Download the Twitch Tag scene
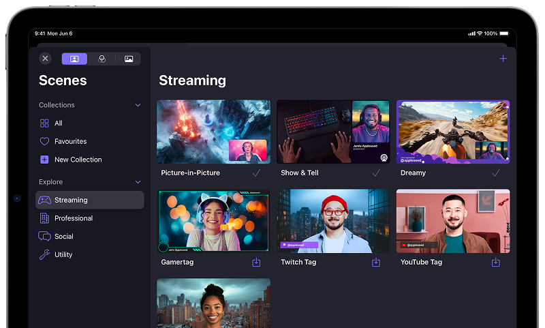This screenshot has height=328, width=545. tap(376, 262)
